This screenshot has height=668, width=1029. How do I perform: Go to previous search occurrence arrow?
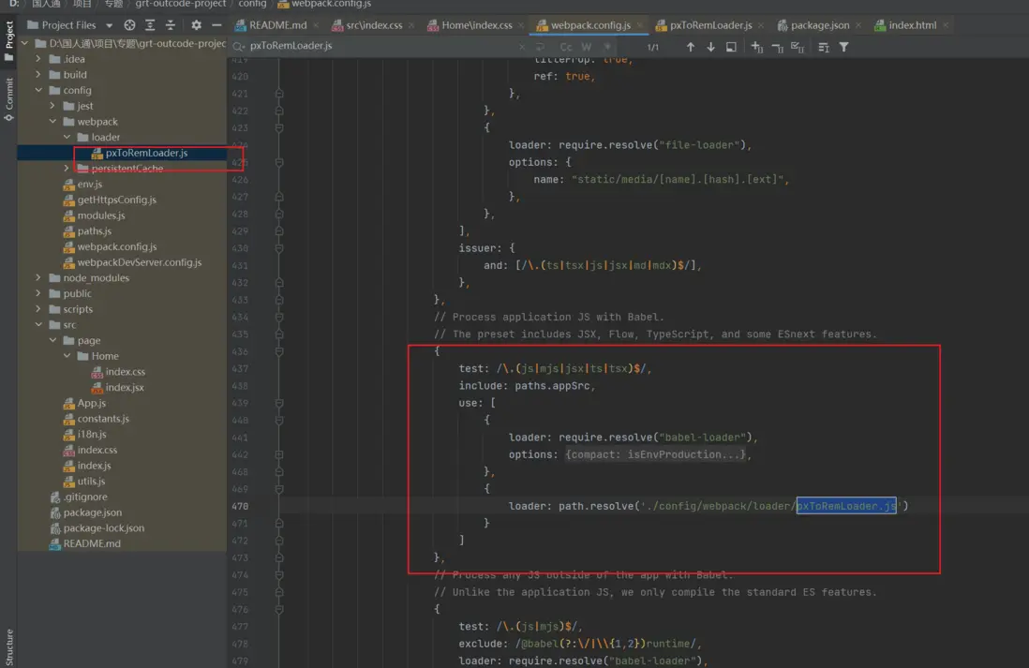coord(691,47)
